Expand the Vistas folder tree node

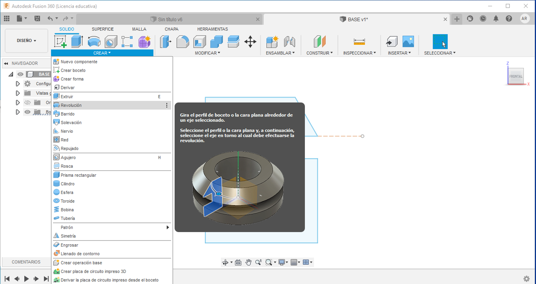pos(18,93)
